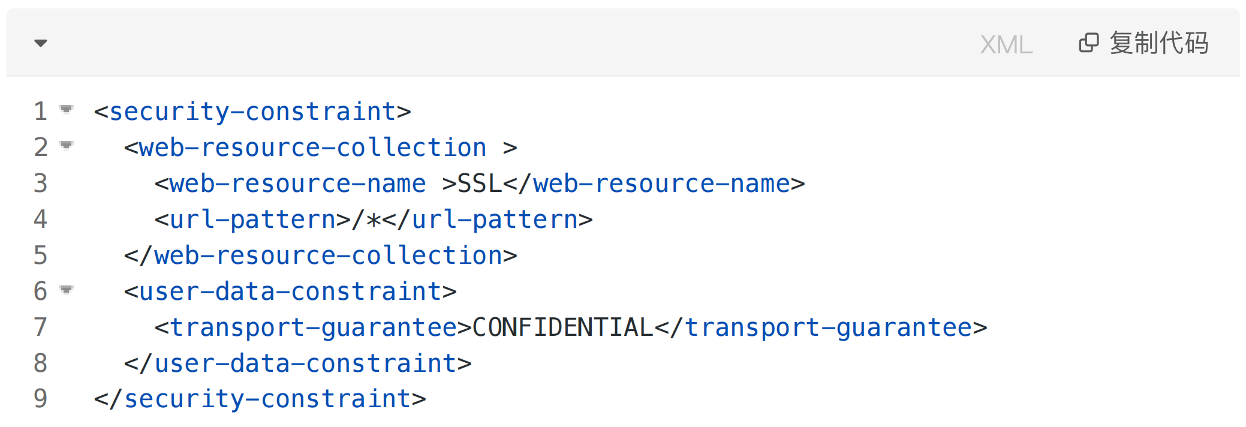The image size is (1246, 427).
Task: Click the closing user-data-constraint tag
Action: 298,363
